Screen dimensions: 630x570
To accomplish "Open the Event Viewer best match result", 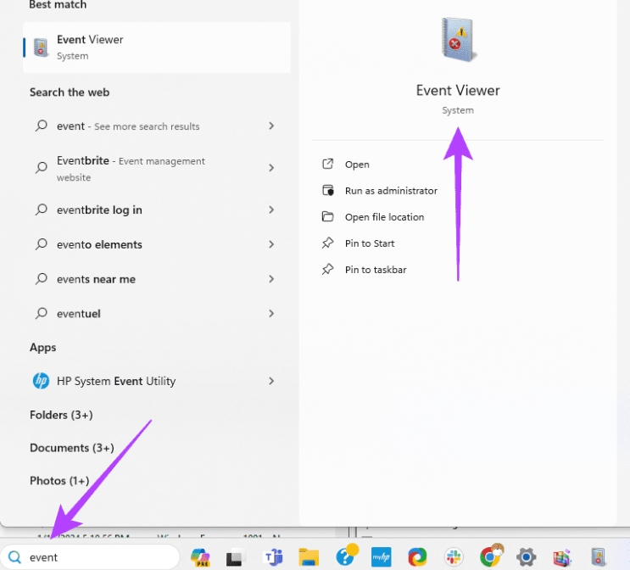I will (157, 47).
